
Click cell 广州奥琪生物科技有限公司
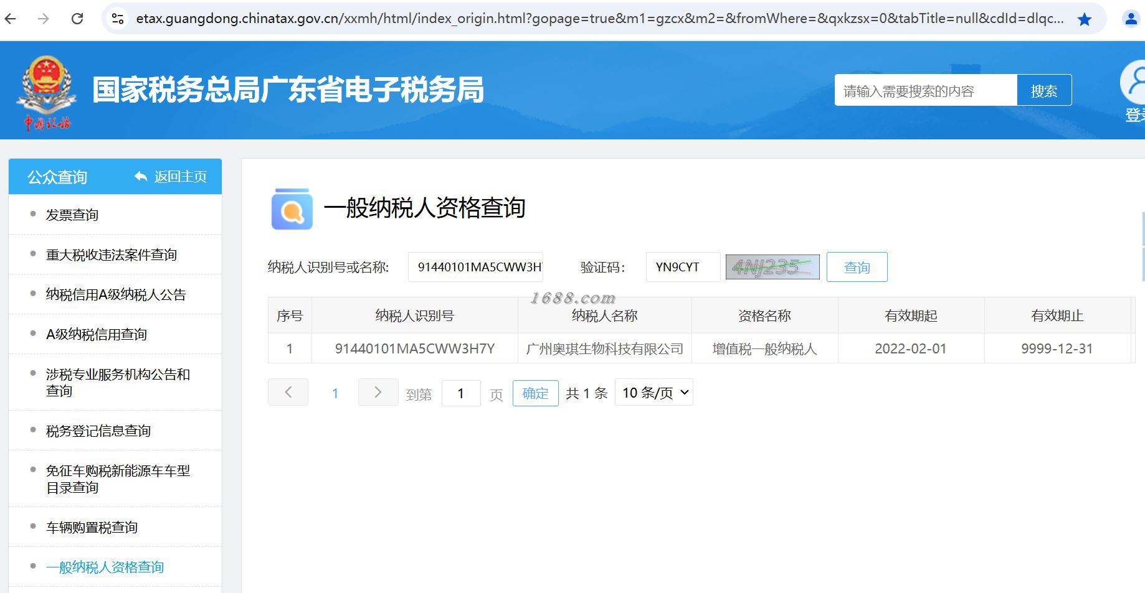605,348
